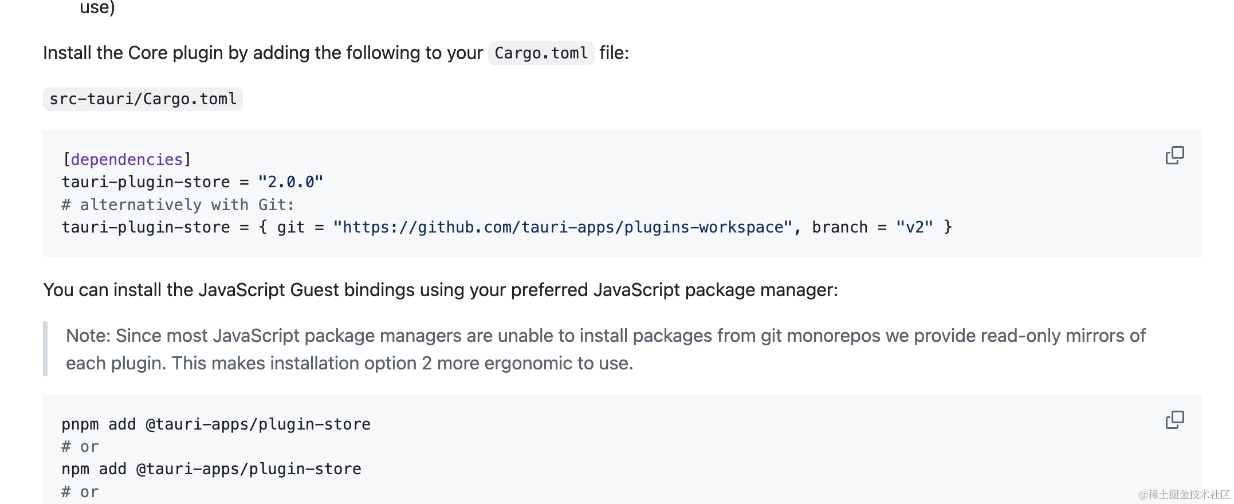Click the tauri-plugin-store = "2.0.0" line

[192, 182]
